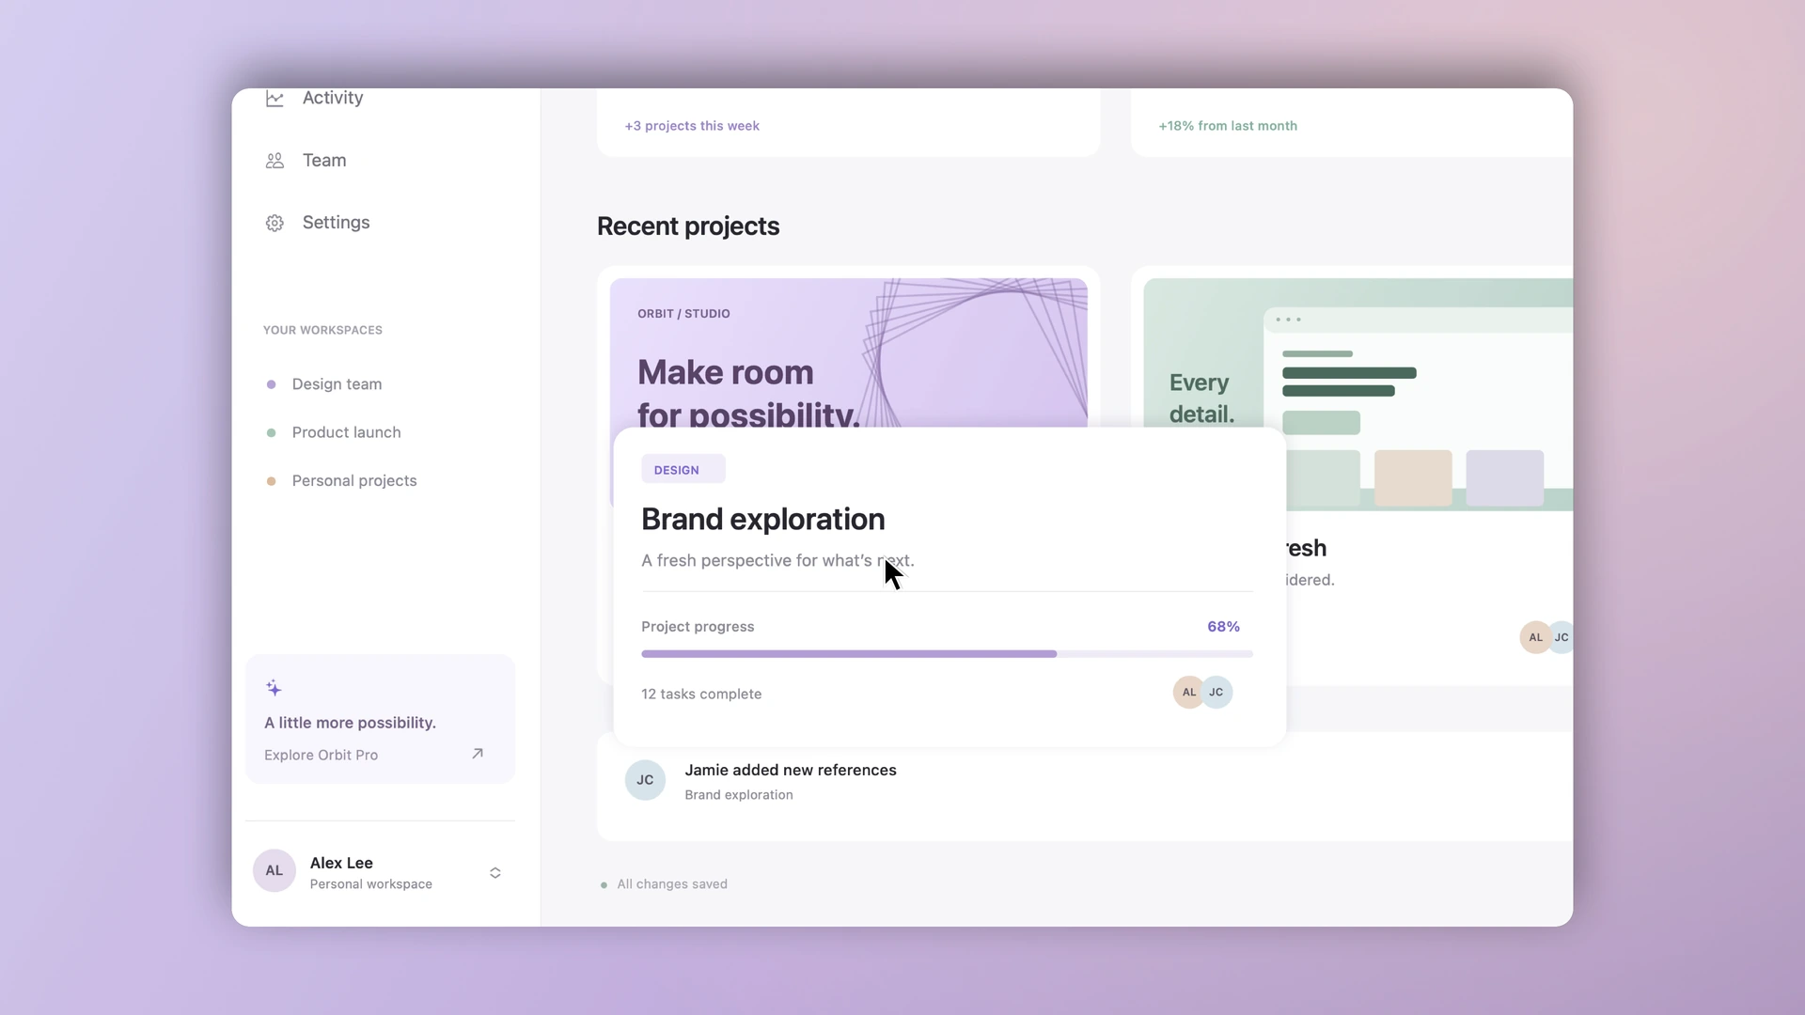Open the Every detail project thumbnail
1805x1015 pixels.
tap(1358, 395)
